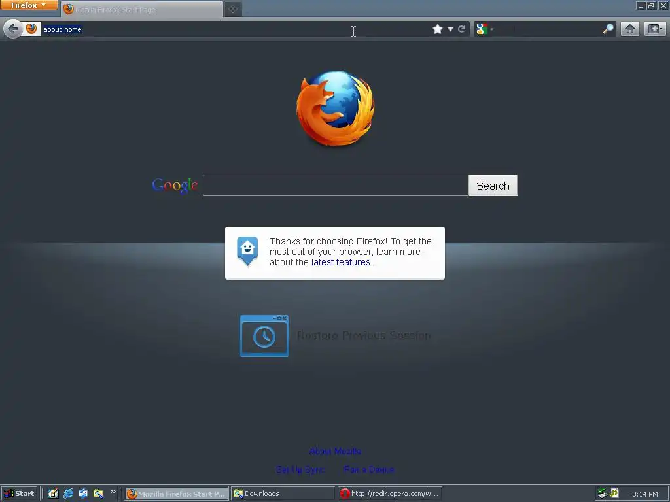Switch to Downloads taskbar window
Image resolution: width=670 pixels, height=502 pixels.
pyautogui.click(x=283, y=494)
